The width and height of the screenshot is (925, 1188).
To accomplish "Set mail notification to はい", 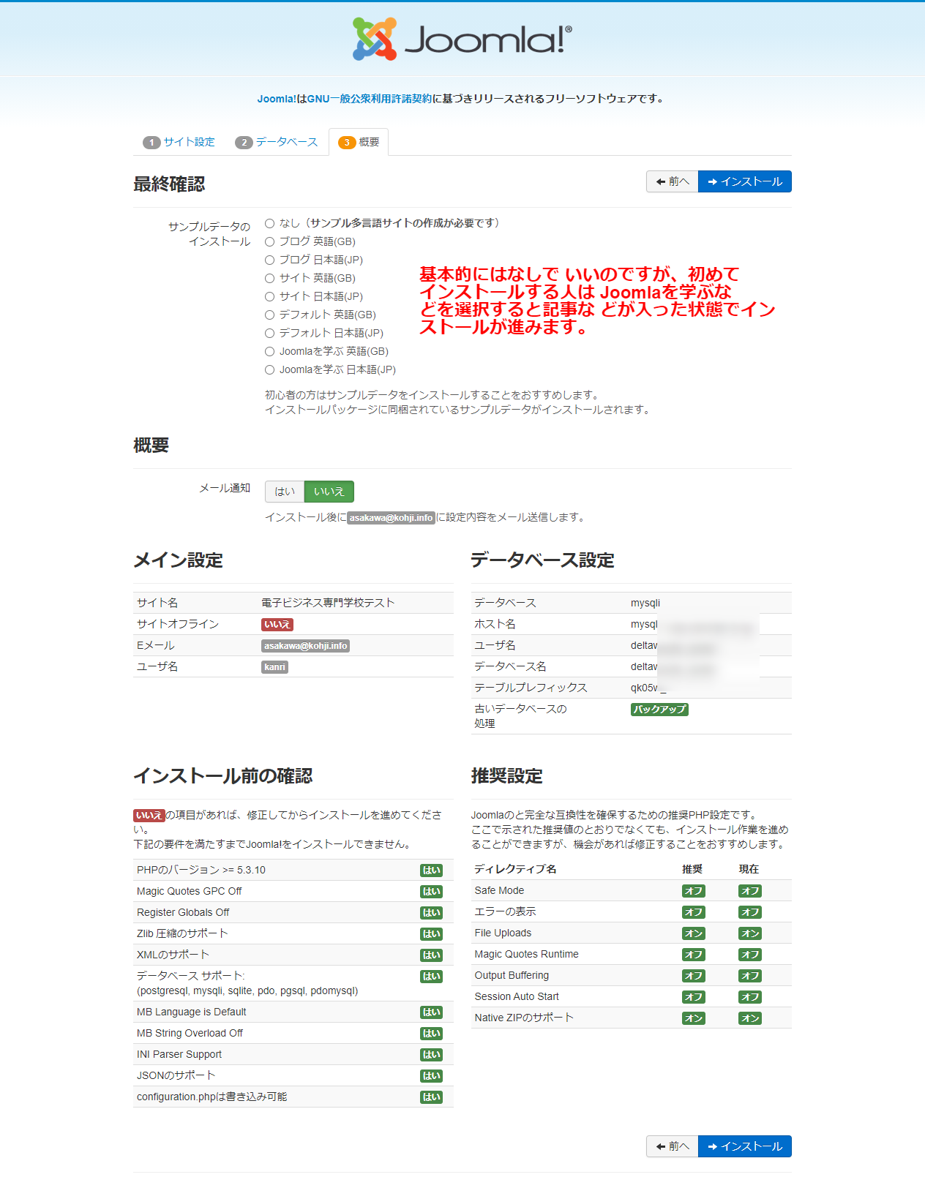I will (285, 492).
